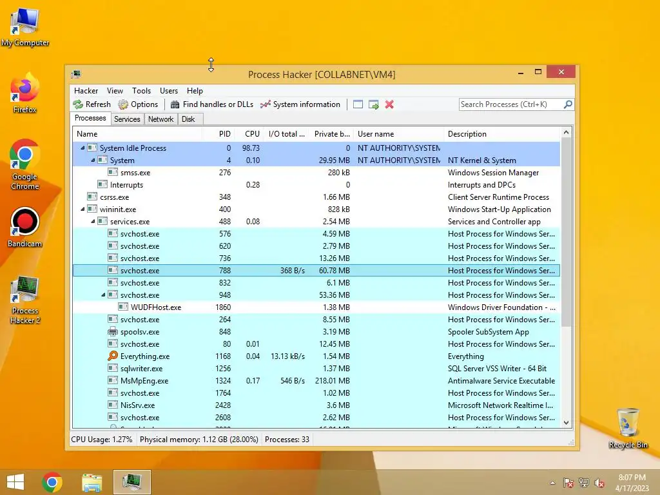Collapse the wininit.exe tree node
The height and width of the screenshot is (495, 660).
[x=82, y=209]
